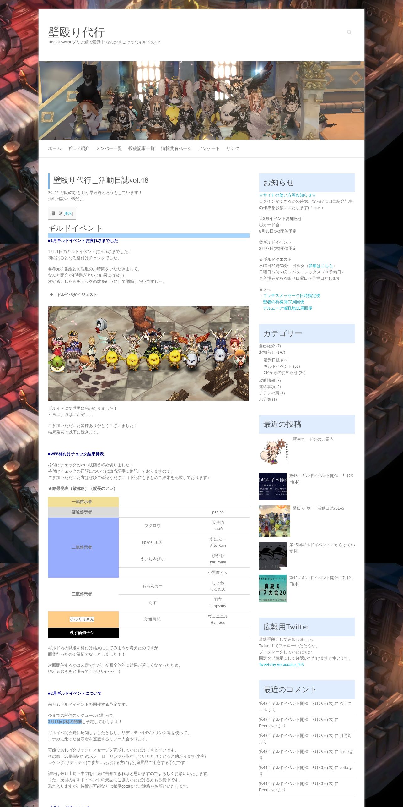403x807 pixels.
Task: Open the アンケート menu item
Action: coord(209,148)
